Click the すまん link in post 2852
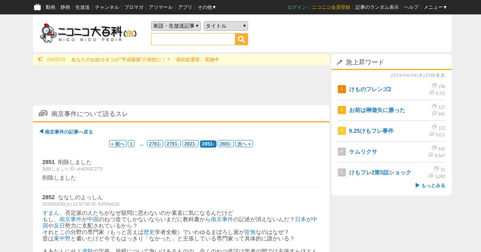 coord(51,213)
